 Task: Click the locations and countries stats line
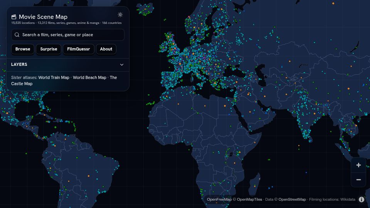coord(66,23)
